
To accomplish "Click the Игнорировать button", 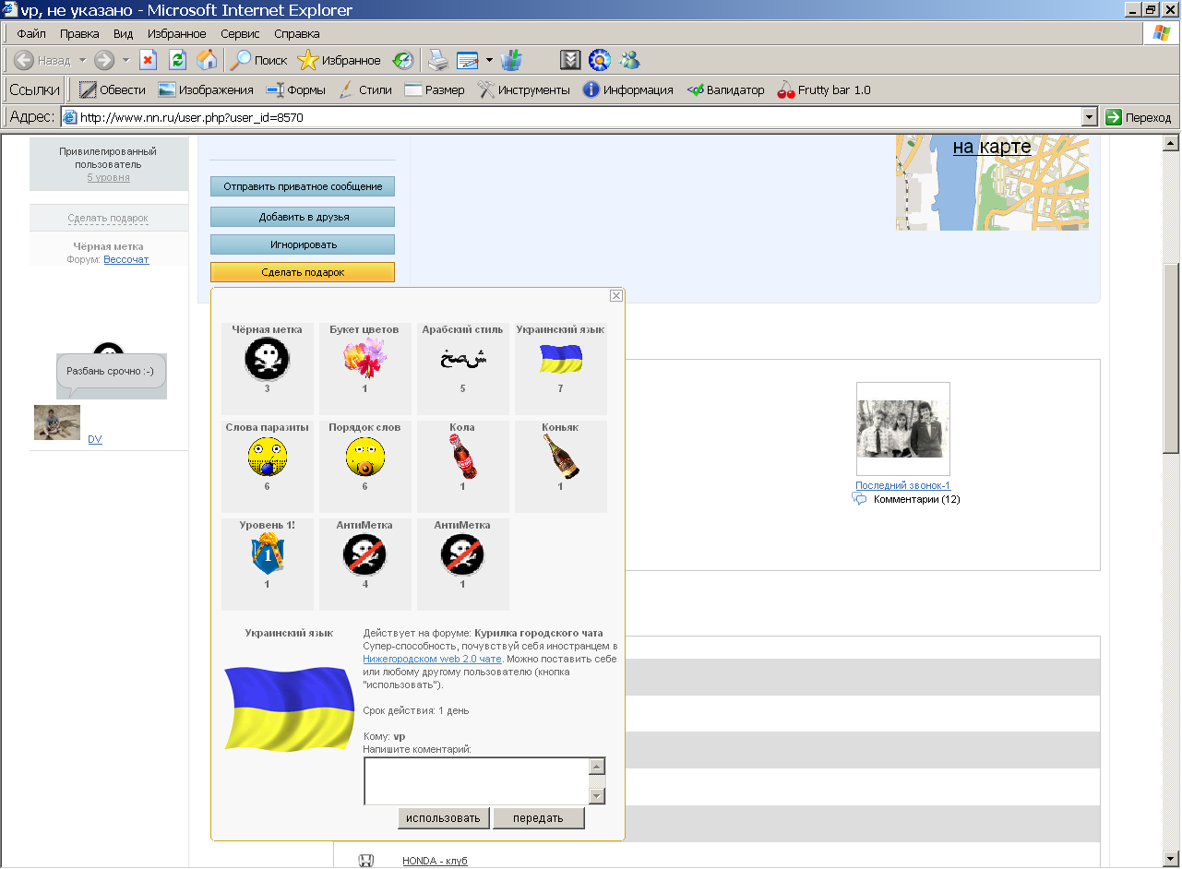I will click(303, 244).
